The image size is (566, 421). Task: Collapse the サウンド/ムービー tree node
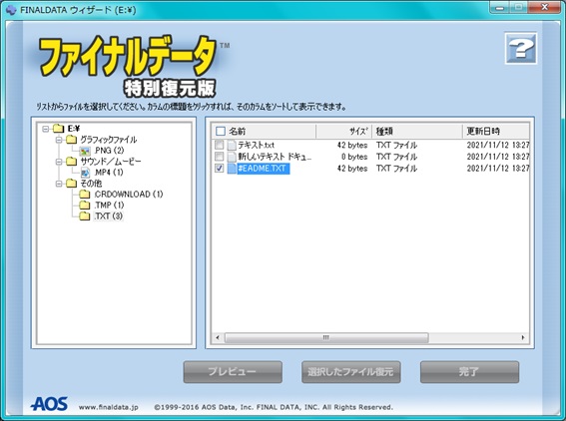pyautogui.click(x=59, y=162)
